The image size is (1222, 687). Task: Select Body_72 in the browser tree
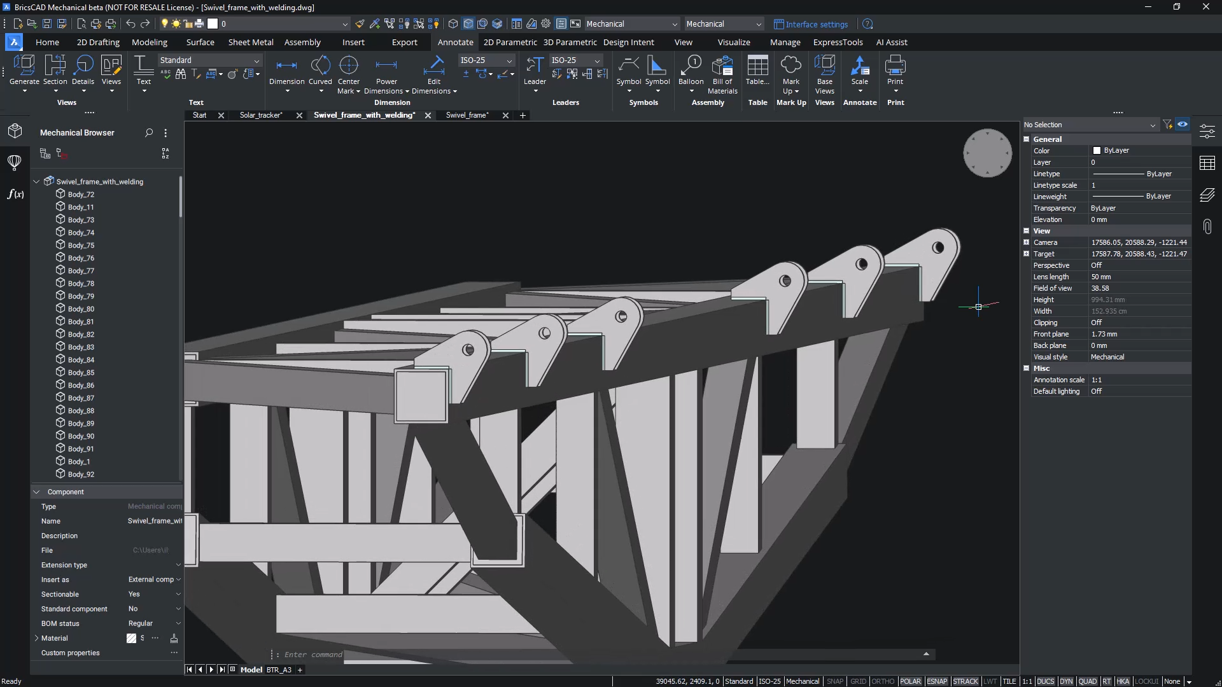tap(81, 194)
